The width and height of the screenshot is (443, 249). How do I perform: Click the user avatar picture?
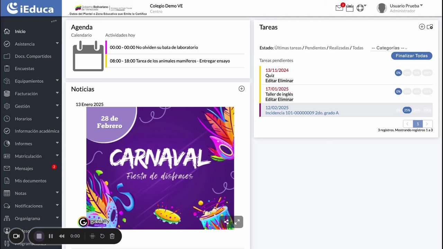pos(382,8)
